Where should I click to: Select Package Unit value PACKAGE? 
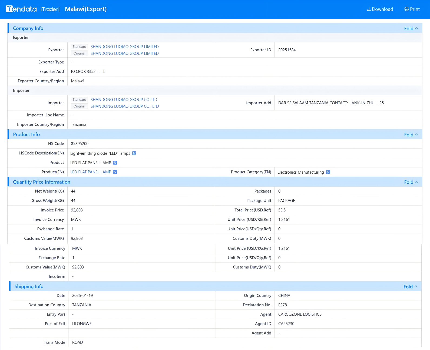click(x=287, y=201)
